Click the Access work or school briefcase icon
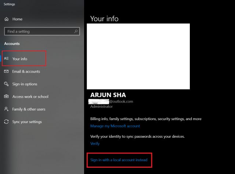Viewport: 235px width, 174px height. tap(6, 96)
